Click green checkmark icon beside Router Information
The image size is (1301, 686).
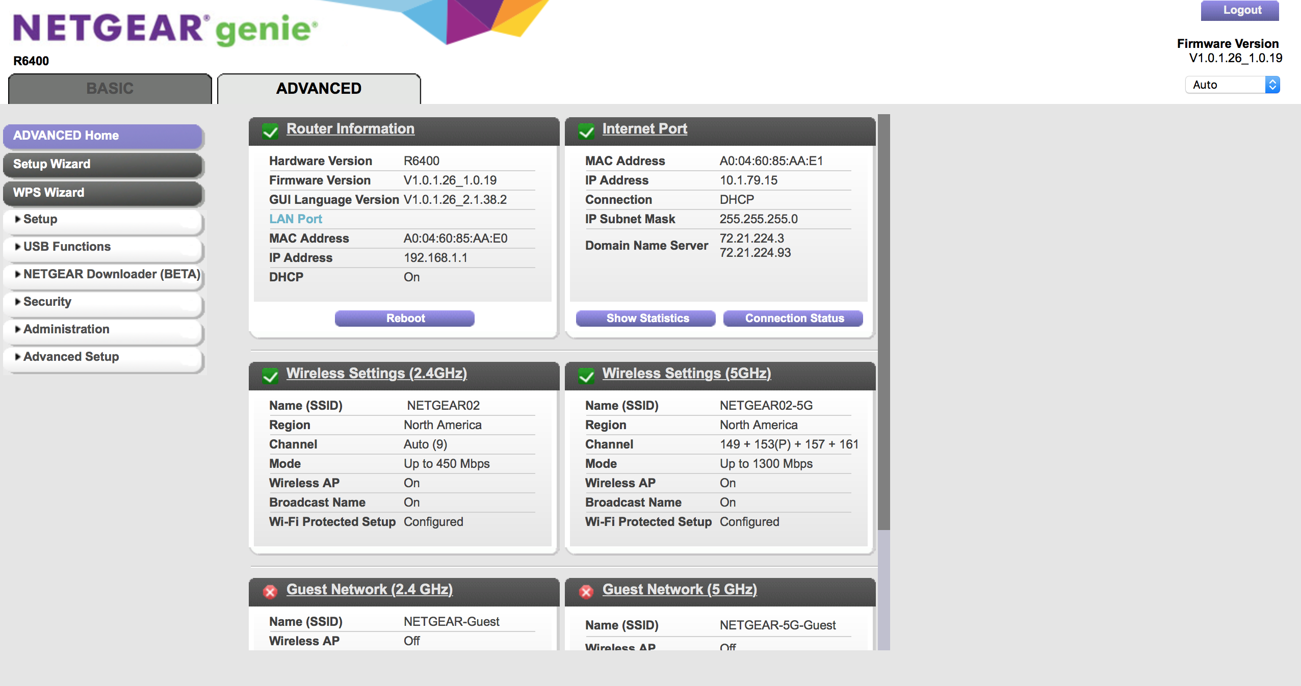(x=270, y=131)
